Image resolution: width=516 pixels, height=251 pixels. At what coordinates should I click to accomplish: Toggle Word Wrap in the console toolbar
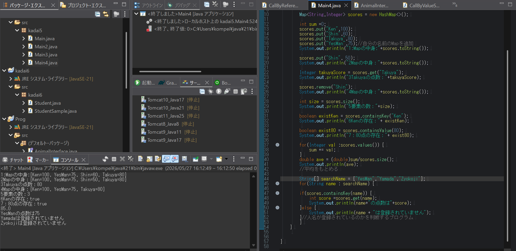158,159
